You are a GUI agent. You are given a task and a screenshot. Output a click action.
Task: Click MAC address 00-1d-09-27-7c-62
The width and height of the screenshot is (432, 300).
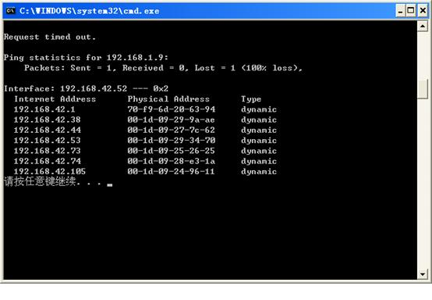[x=171, y=130]
